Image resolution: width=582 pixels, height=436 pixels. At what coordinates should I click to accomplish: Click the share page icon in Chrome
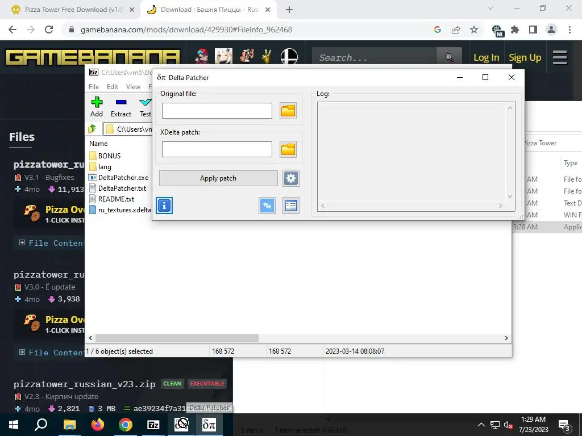456,30
